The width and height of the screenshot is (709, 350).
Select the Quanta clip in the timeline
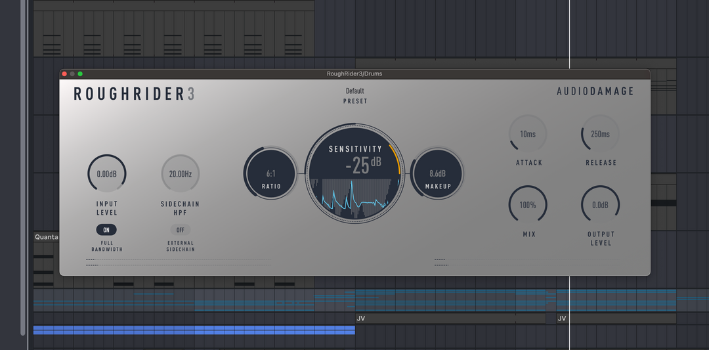46,237
